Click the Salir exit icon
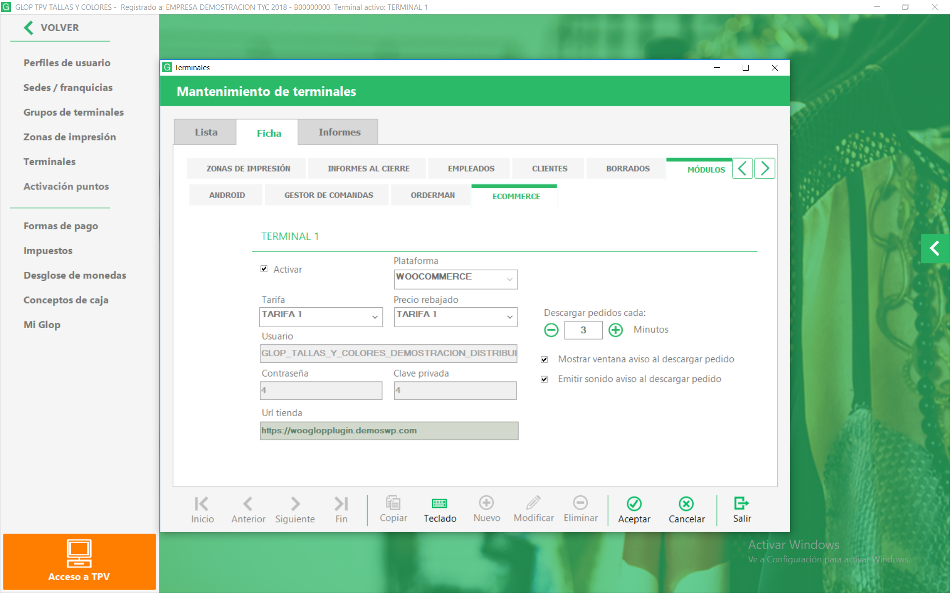 tap(741, 503)
